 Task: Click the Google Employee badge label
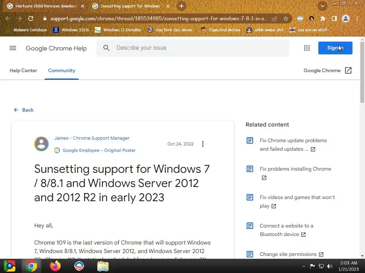[81, 150]
